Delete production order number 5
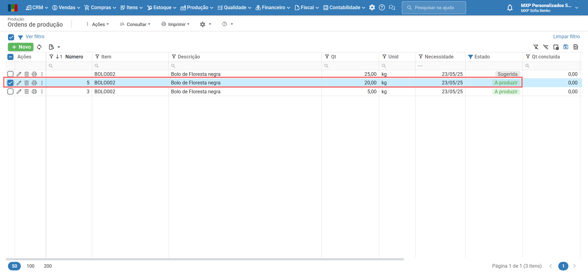 [x=27, y=83]
